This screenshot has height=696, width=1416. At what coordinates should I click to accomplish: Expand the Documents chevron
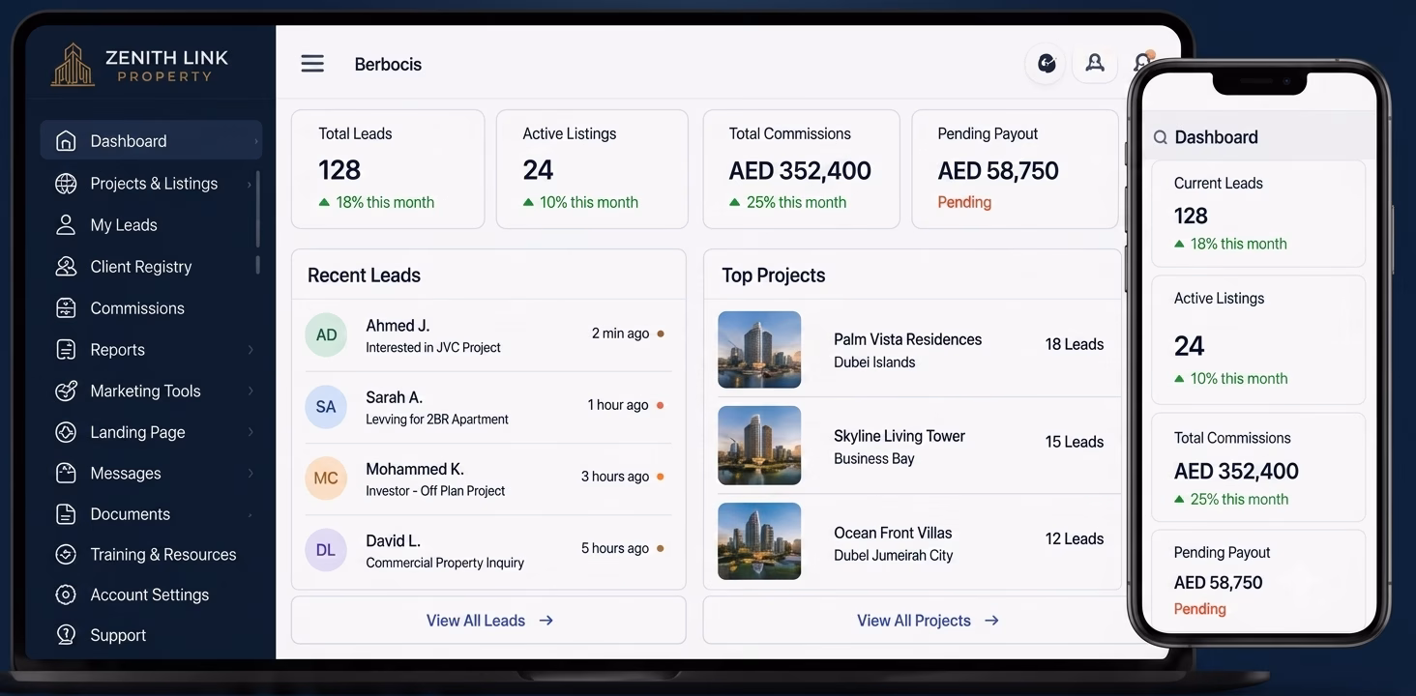[251, 514]
